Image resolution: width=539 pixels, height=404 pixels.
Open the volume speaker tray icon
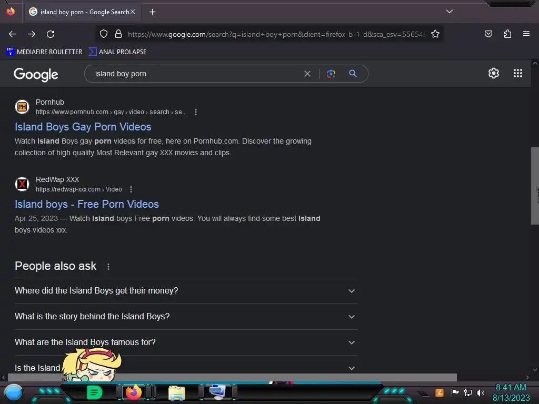coord(481,392)
